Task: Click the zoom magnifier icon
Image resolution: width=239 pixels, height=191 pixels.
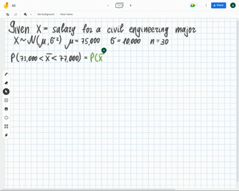Action: point(25,14)
